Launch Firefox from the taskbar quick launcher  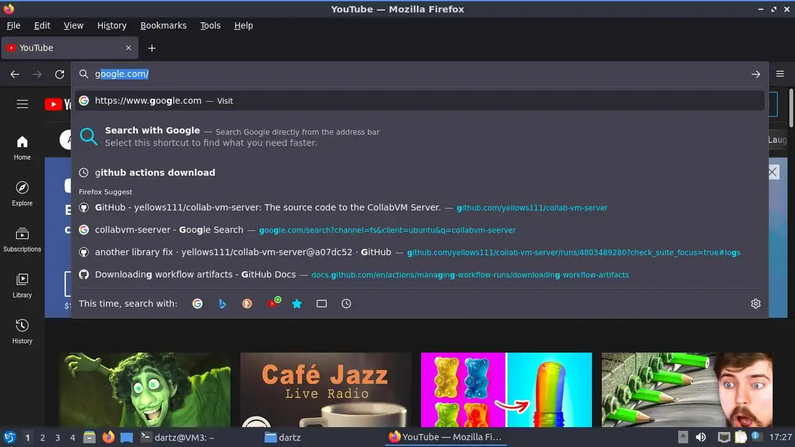108,437
